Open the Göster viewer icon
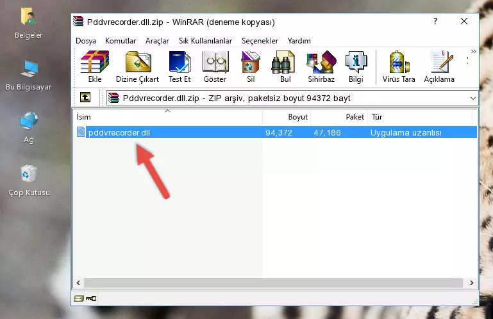This screenshot has width=493, height=319. point(215,66)
